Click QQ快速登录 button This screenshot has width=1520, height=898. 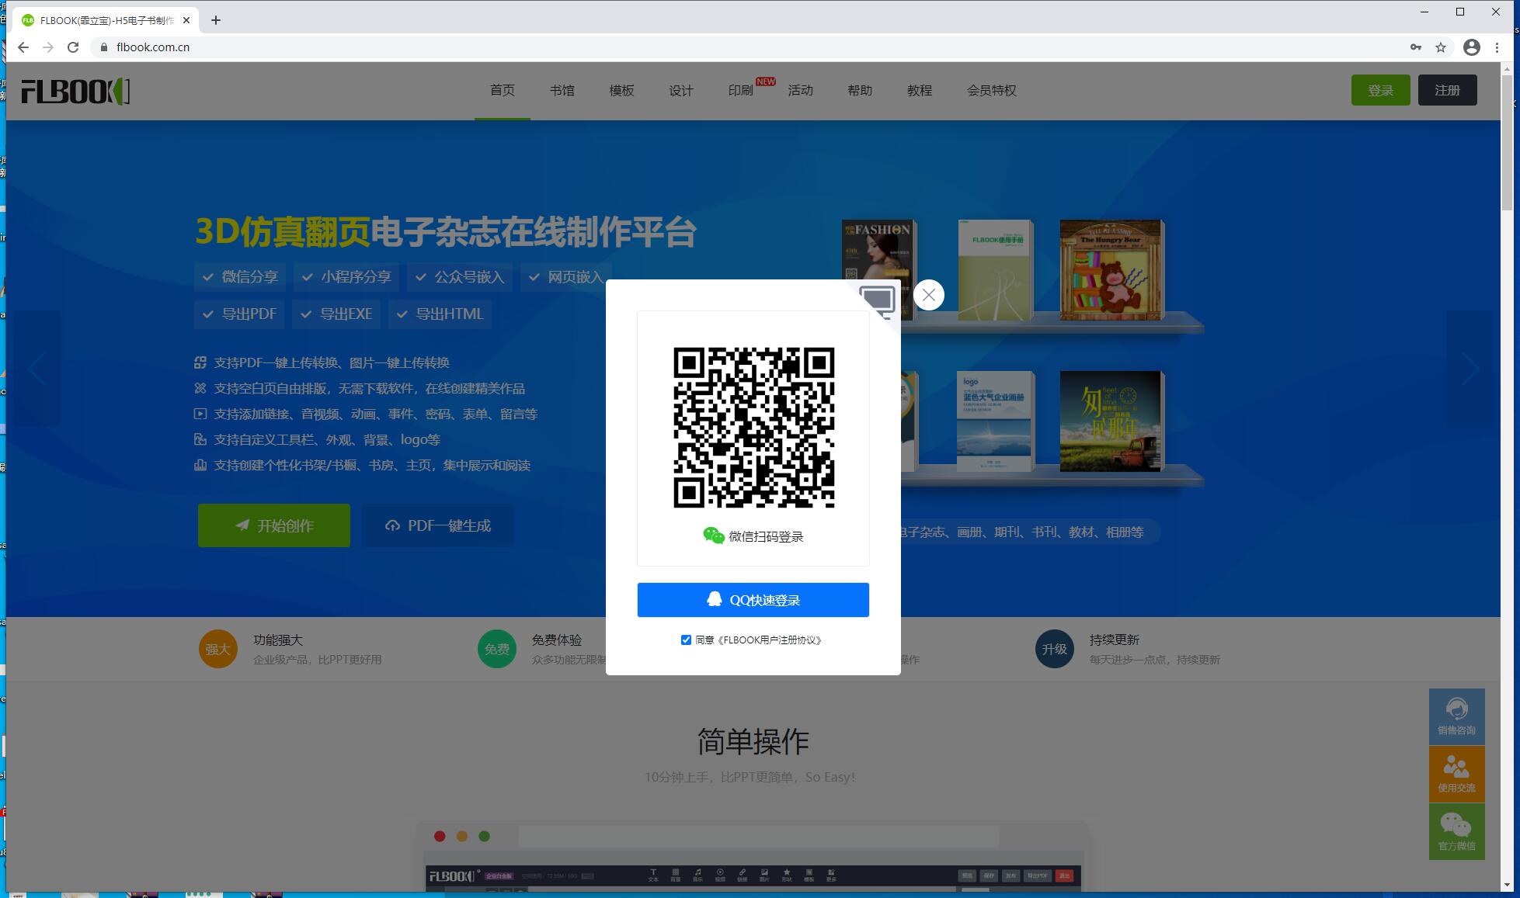[753, 600]
